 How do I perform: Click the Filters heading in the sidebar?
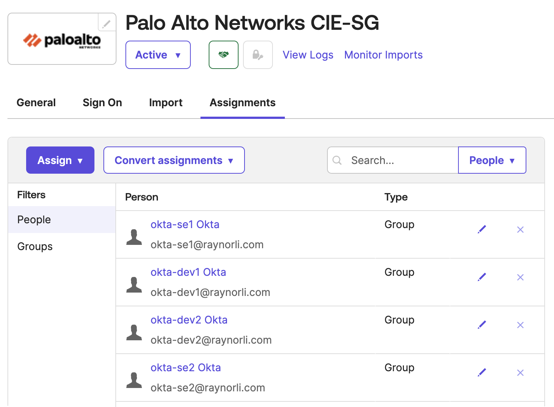click(31, 195)
